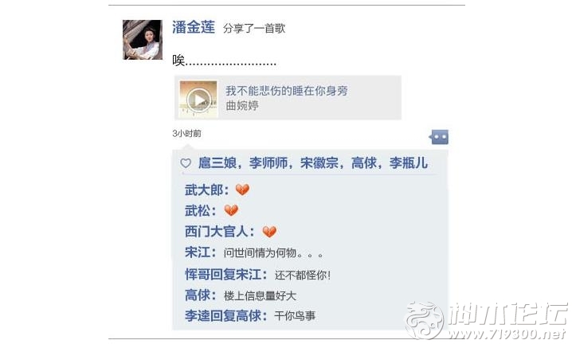
Task: Click the broken heart emoji after 武松
Action: [231, 210]
